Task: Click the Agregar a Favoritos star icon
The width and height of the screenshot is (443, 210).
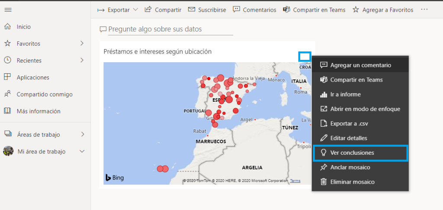Action: (356, 10)
